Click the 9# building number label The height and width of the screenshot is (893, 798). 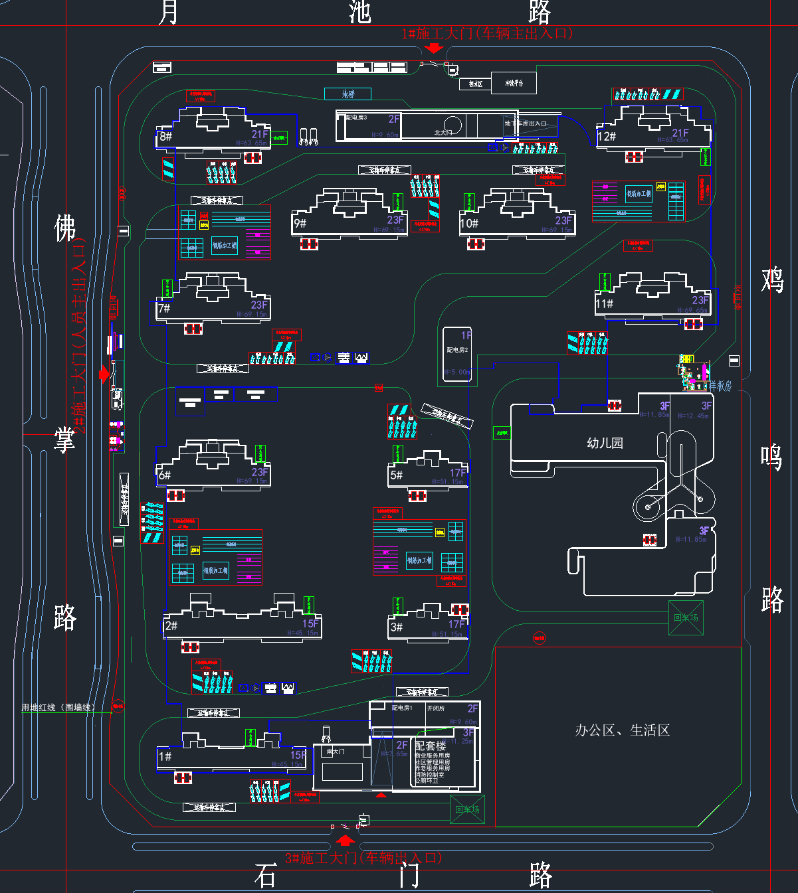coord(300,224)
